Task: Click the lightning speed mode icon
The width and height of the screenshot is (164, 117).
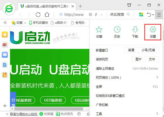Action: (x=96, y=15)
